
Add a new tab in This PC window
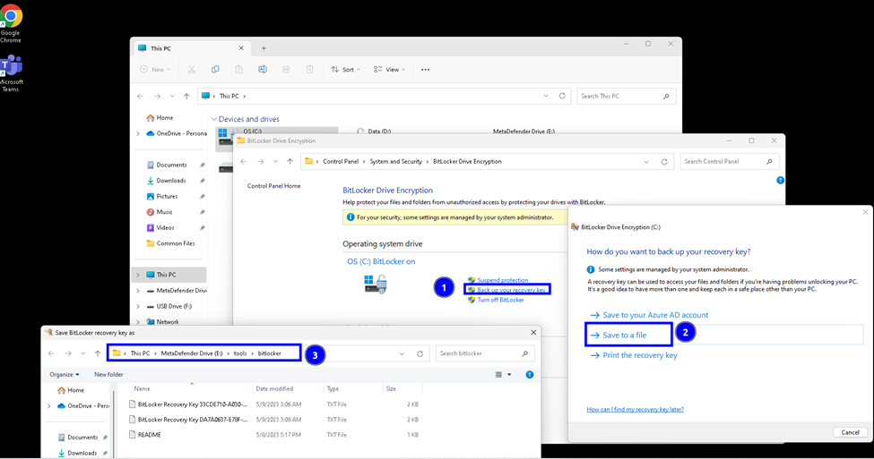[x=264, y=48]
